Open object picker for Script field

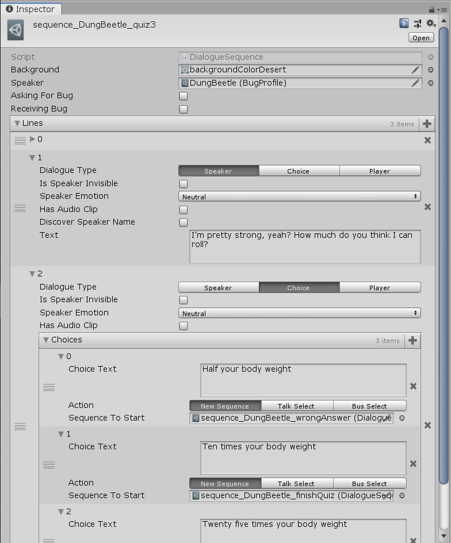tap(430, 57)
